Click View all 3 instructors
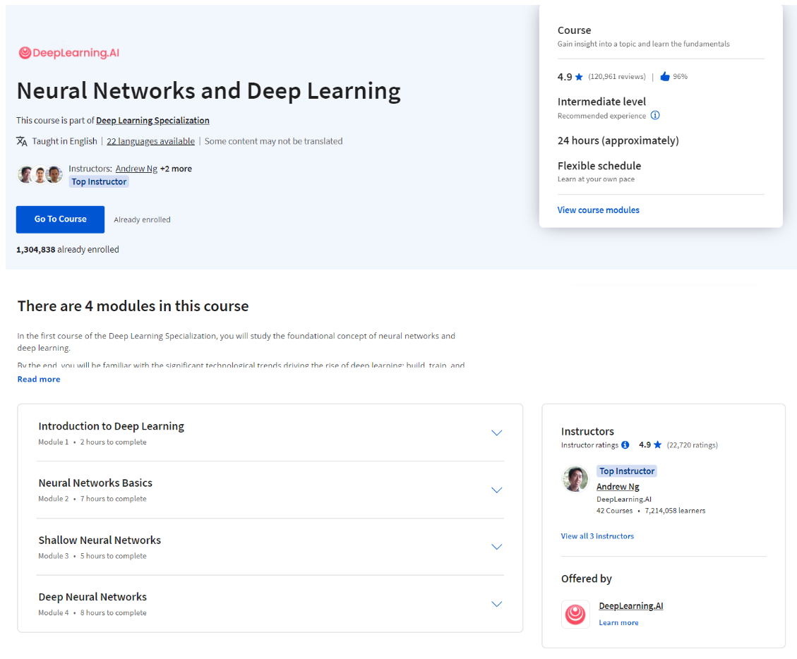This screenshot has width=797, height=659. tap(597, 536)
